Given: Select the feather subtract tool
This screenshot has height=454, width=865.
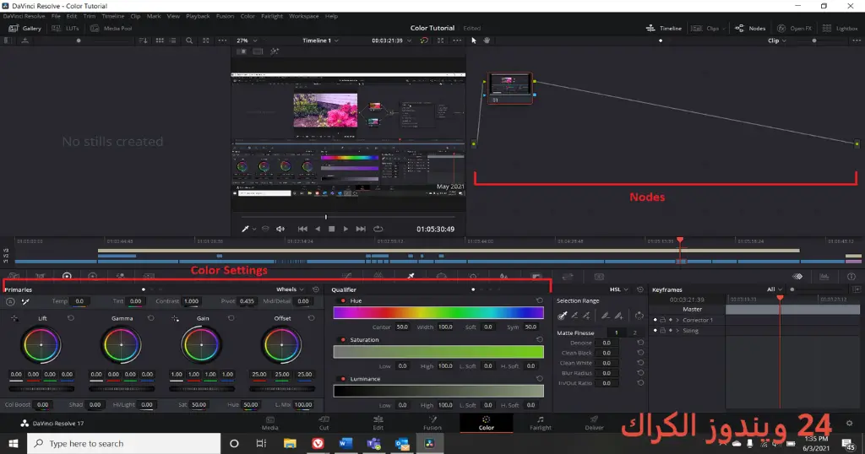Looking at the screenshot, I should pos(605,316).
